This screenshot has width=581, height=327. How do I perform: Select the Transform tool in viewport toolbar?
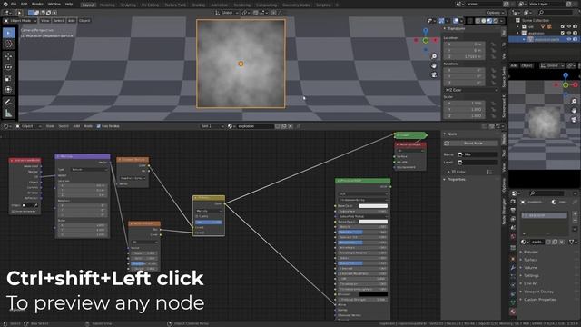coord(8,90)
